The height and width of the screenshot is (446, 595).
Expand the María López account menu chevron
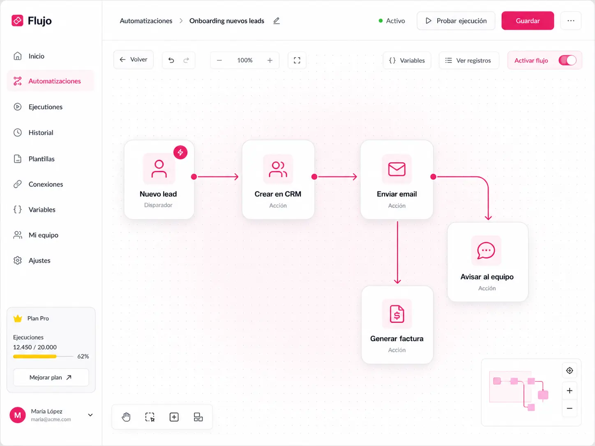tap(90, 415)
